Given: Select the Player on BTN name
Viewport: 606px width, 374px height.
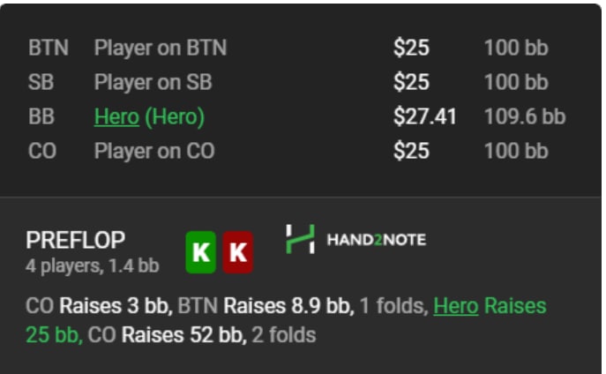Looking at the screenshot, I should [160, 48].
